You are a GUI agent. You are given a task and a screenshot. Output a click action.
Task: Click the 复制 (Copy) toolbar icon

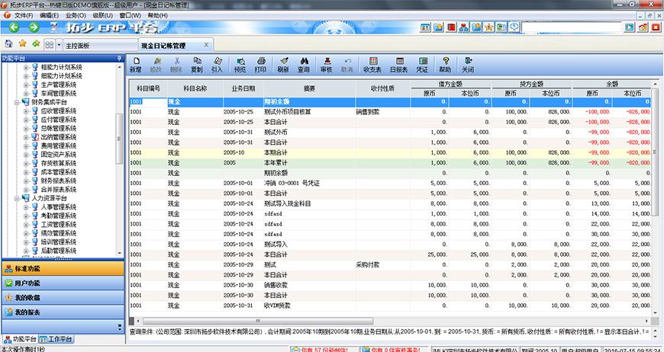196,64
